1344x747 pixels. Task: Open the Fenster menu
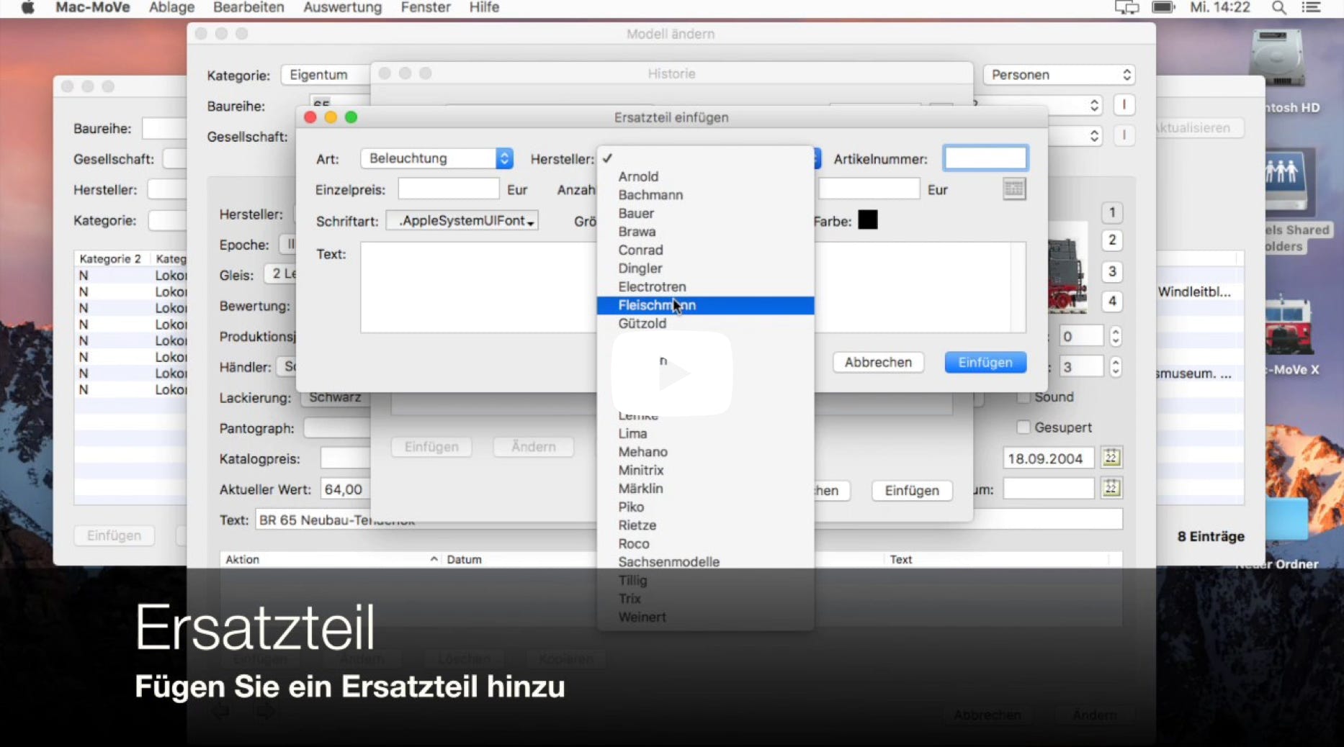pos(426,8)
